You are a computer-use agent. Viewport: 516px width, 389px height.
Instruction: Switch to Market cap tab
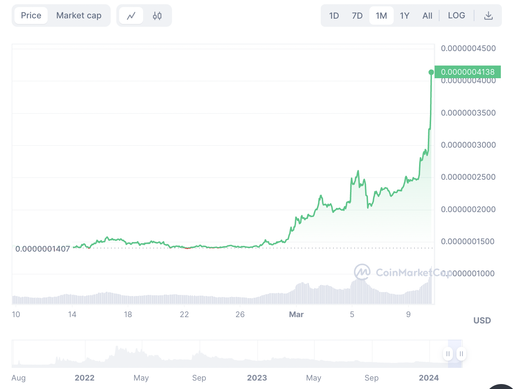[x=79, y=16]
